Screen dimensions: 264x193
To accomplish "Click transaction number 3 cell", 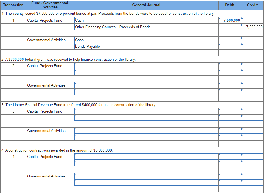I will [13, 111].
